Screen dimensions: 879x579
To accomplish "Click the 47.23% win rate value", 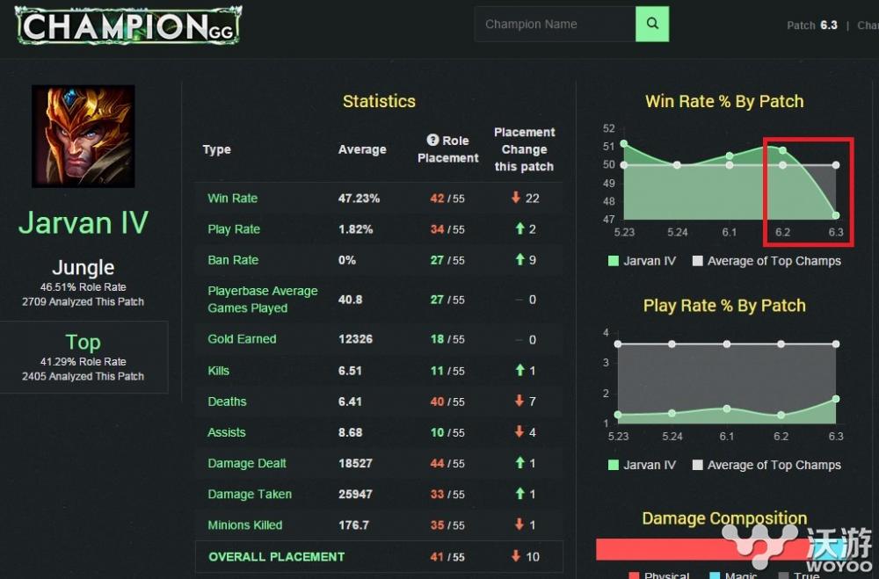I will pyautogui.click(x=359, y=198).
